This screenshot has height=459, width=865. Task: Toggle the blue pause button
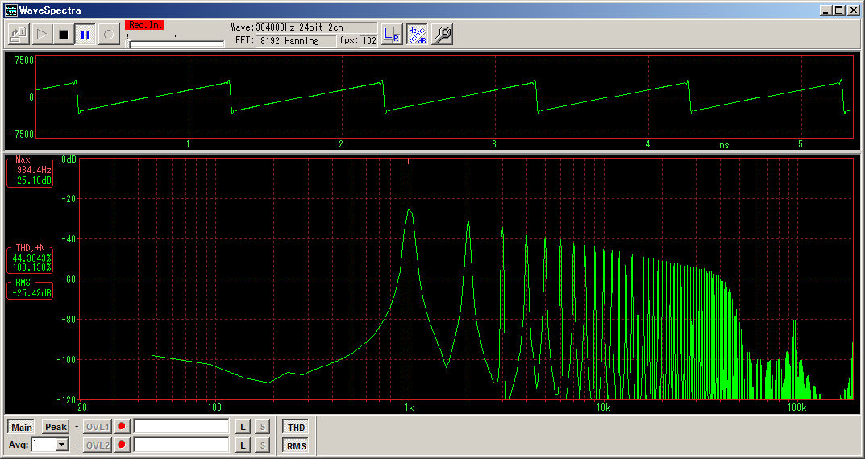click(85, 35)
